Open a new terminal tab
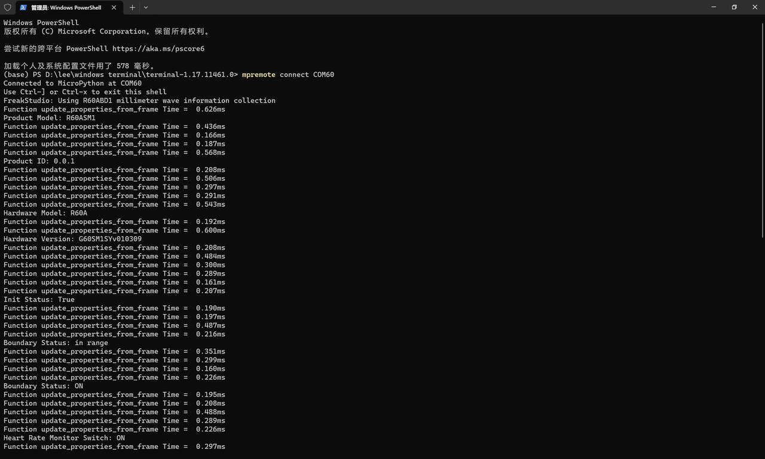 point(132,8)
